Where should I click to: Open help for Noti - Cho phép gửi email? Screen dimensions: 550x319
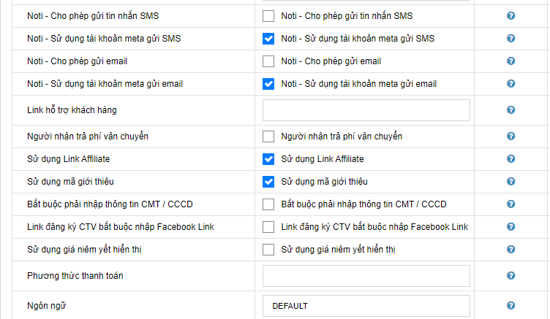tap(511, 61)
